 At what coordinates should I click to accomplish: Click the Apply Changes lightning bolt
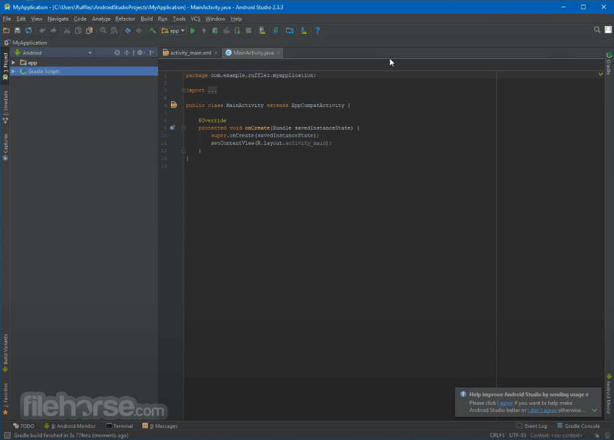point(204,31)
